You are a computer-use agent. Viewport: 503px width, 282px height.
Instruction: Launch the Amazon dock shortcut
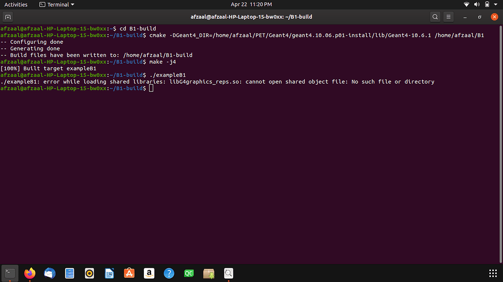149,273
